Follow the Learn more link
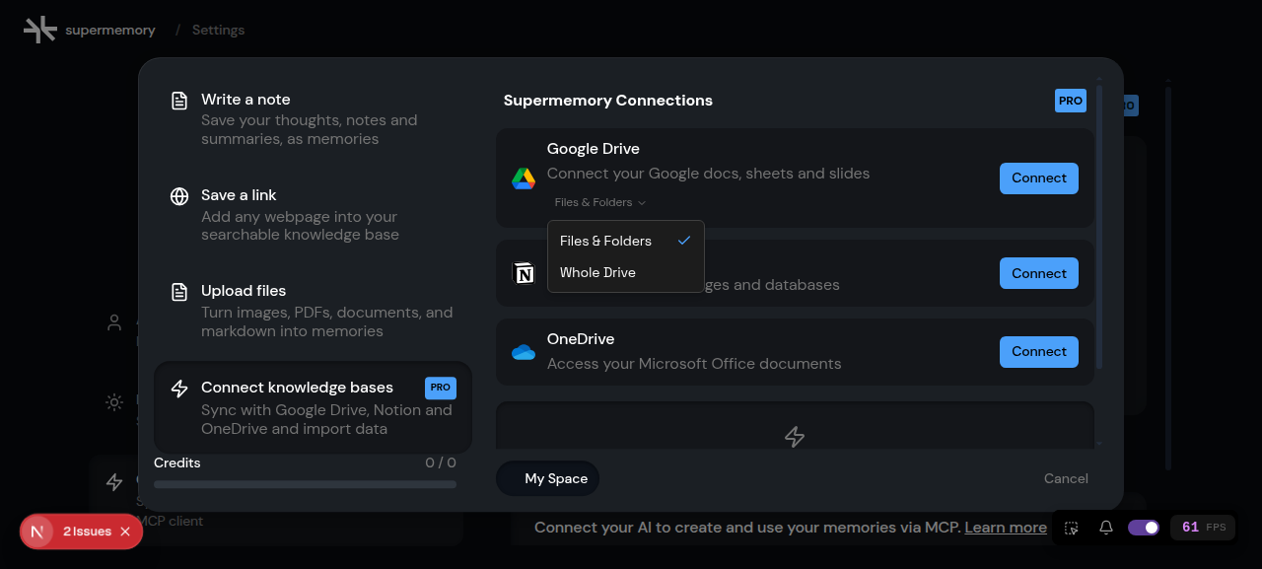The width and height of the screenshot is (1262, 569). coord(1006,528)
